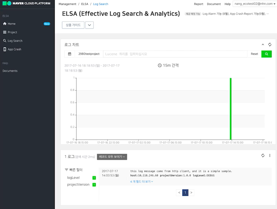277x209 pixels.
Task: Refresh the log chart
Action: tap(270, 45)
